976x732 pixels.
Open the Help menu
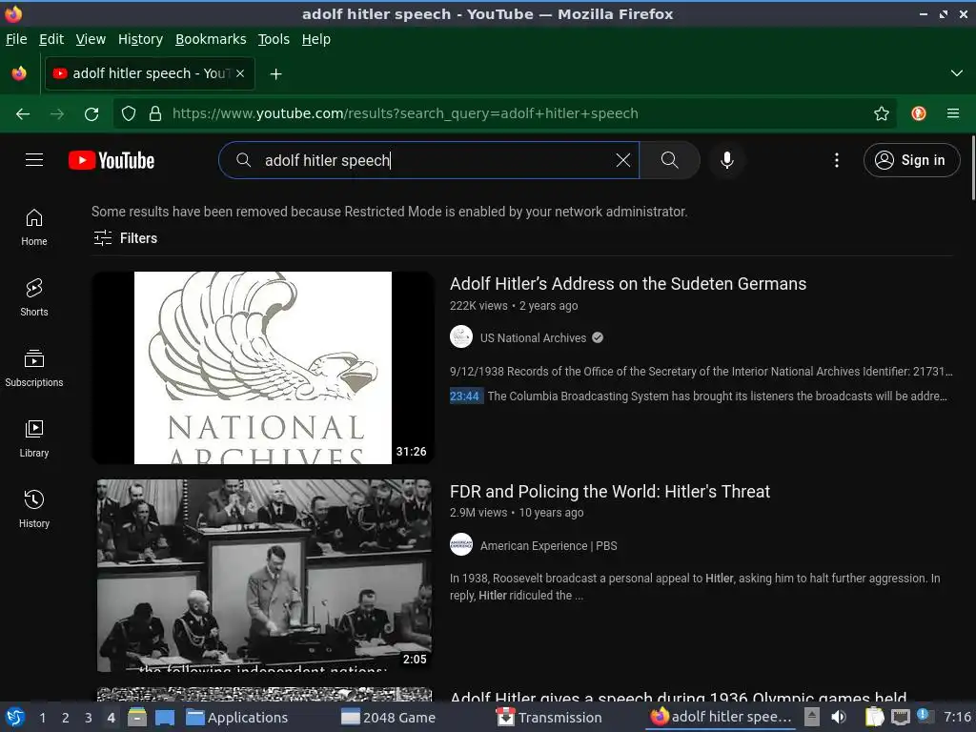pyautogui.click(x=316, y=39)
